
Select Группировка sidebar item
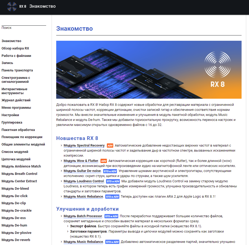(12, 122)
